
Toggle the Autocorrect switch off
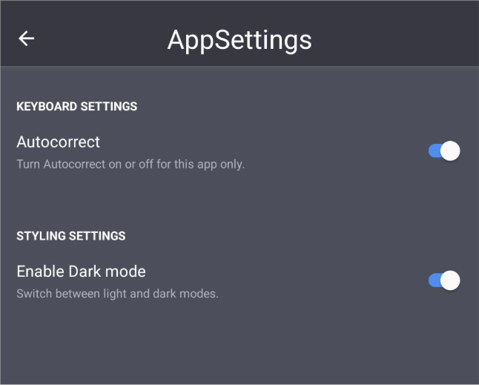444,151
